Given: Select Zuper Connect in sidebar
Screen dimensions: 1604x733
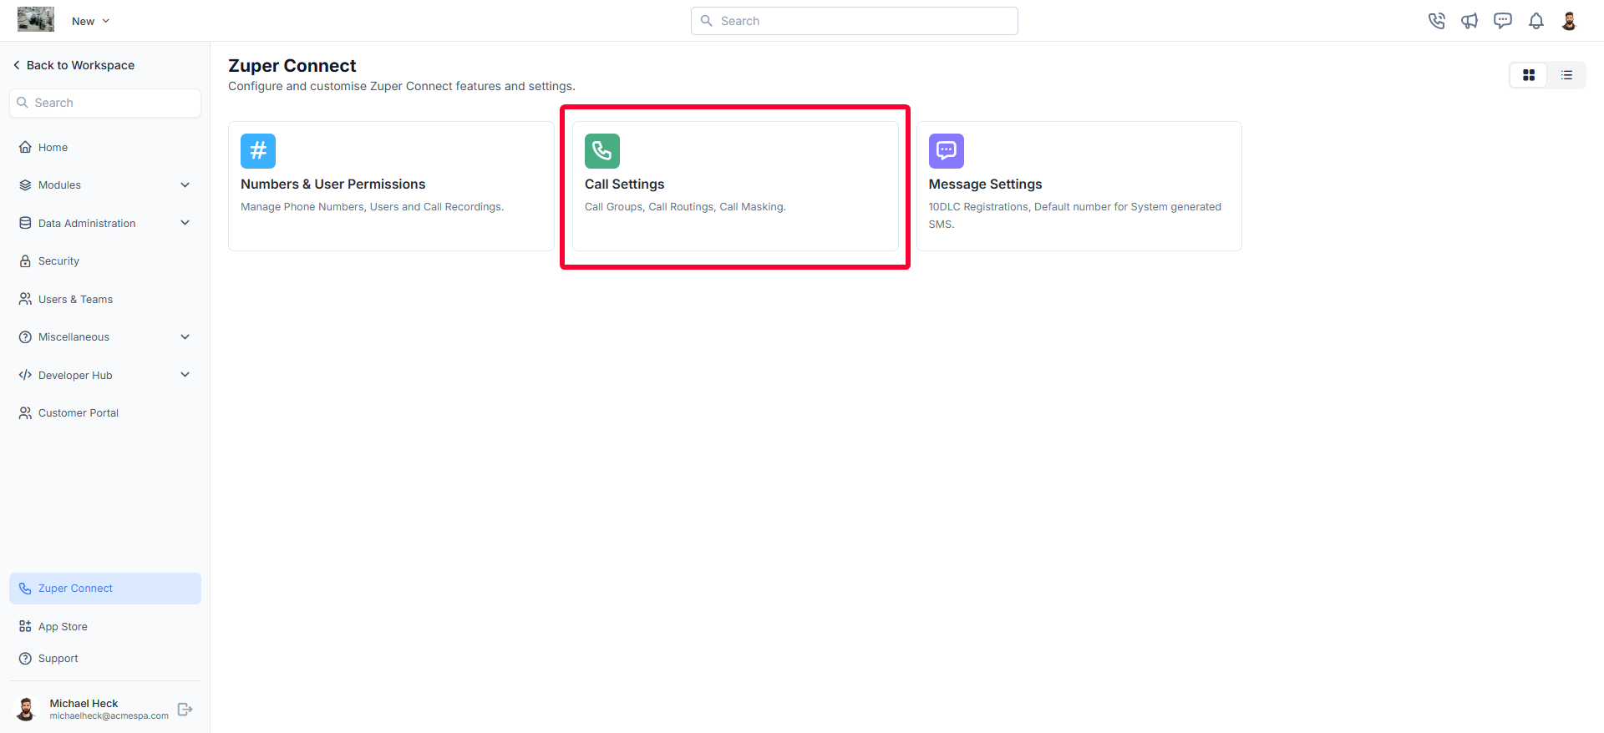Looking at the screenshot, I should point(105,589).
